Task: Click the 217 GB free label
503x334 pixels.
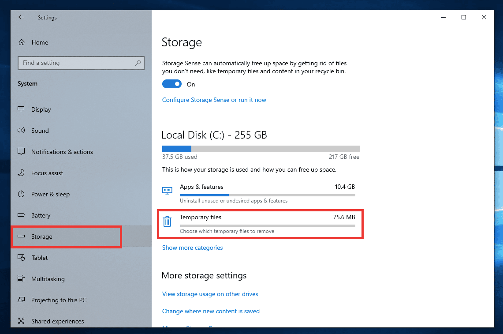Action: [x=344, y=157]
